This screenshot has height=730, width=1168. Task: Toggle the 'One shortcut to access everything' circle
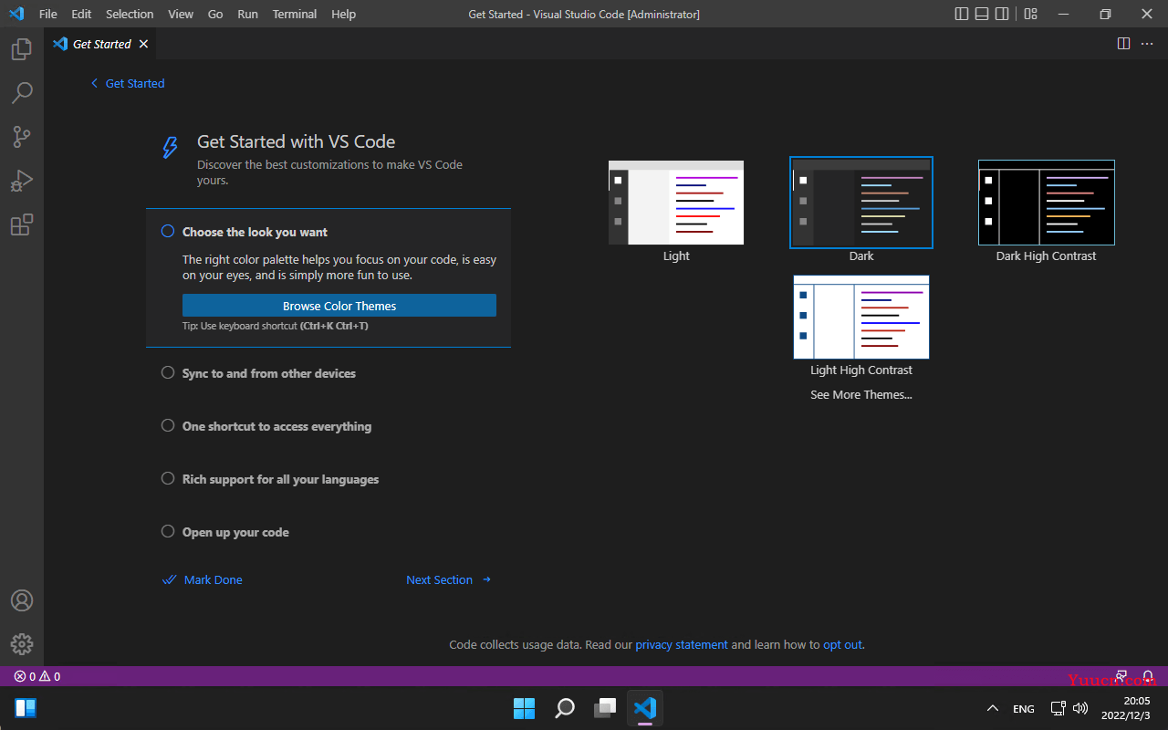(x=168, y=425)
